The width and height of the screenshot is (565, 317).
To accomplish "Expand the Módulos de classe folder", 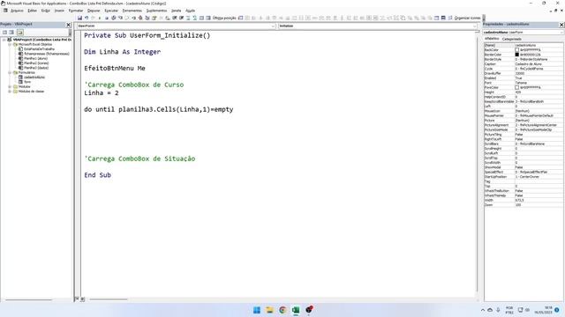I will [x=10, y=92].
